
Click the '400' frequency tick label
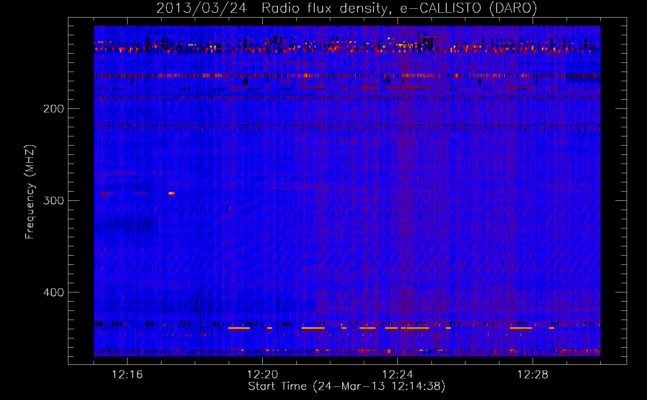pyautogui.click(x=54, y=292)
